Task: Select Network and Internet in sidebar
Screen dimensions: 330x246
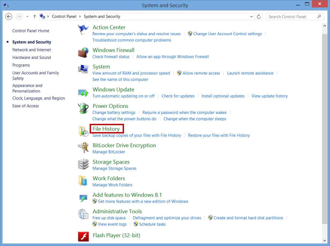Action: click(32, 50)
